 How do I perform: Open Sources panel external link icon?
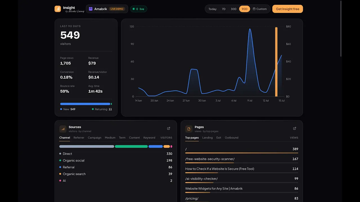tap(169, 128)
